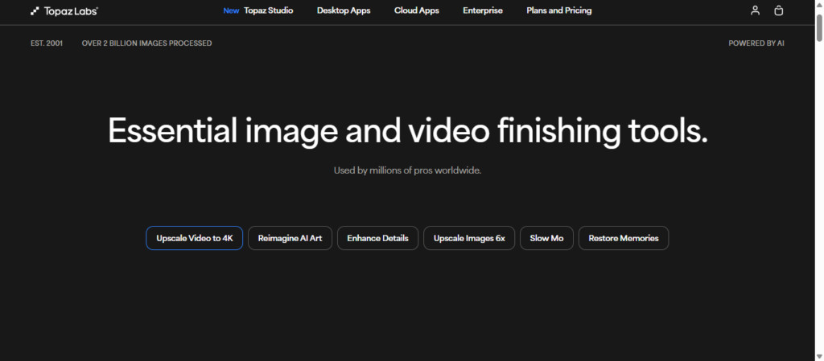Image resolution: width=824 pixels, height=361 pixels.
Task: Expand the Desktop Apps menu
Action: (x=344, y=11)
